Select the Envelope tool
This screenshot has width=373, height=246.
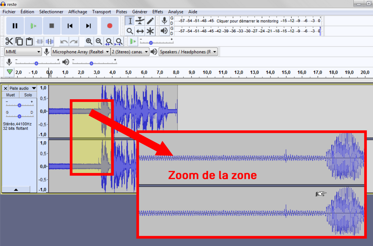tap(140, 20)
